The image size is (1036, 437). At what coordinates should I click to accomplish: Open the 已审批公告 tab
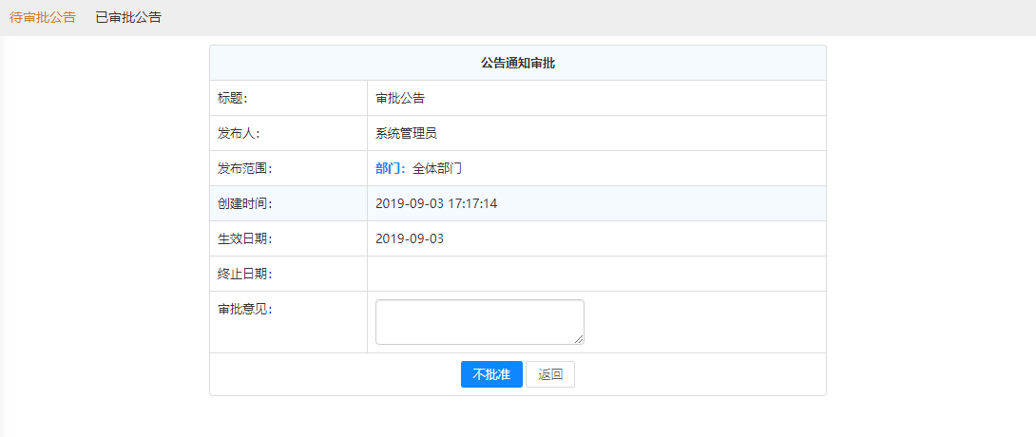128,17
